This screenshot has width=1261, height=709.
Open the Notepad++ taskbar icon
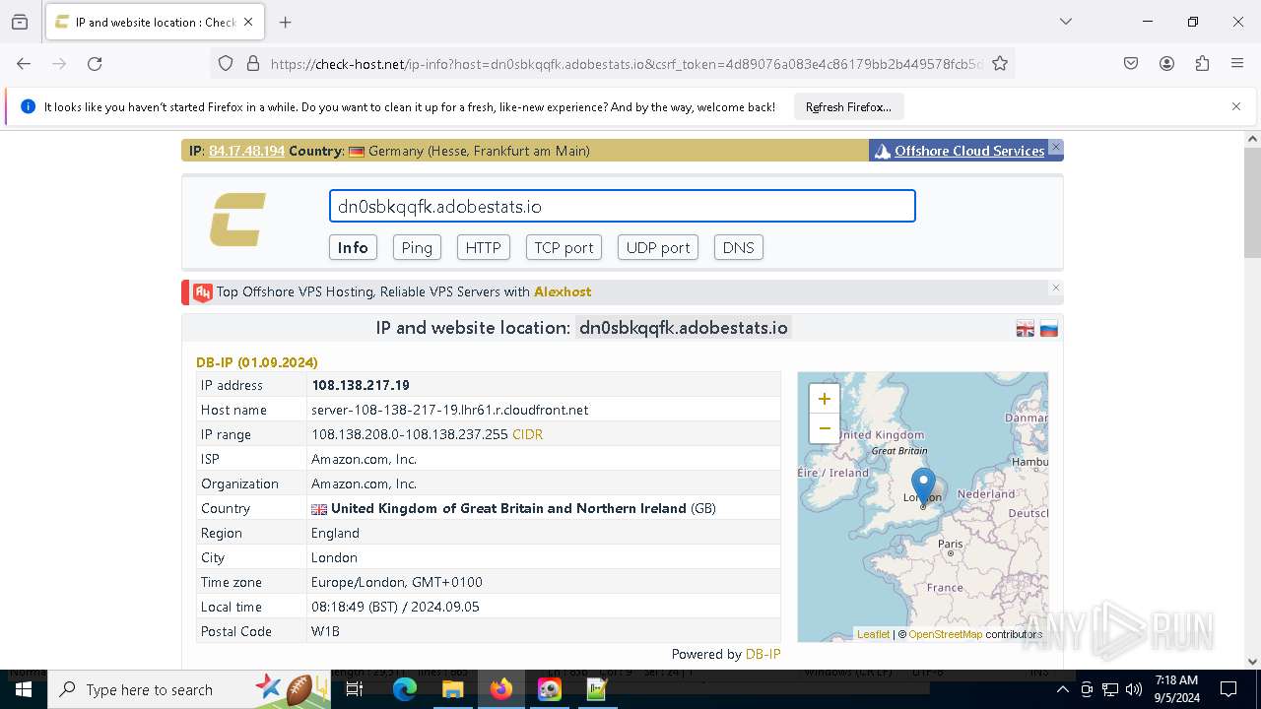point(597,689)
